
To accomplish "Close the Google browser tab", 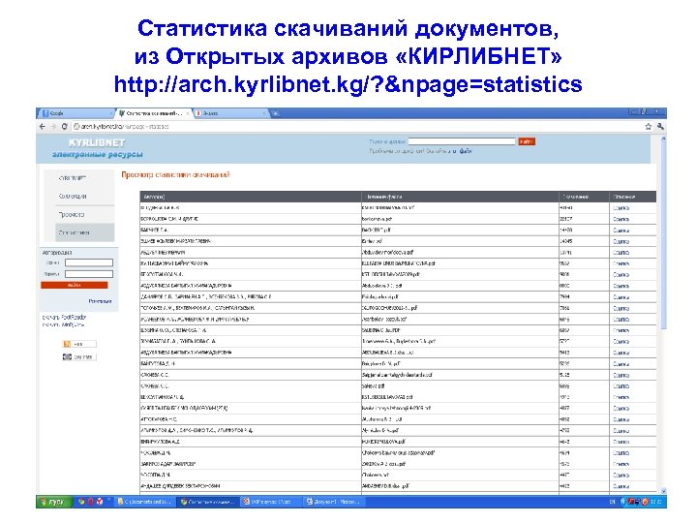I will click(x=111, y=113).
